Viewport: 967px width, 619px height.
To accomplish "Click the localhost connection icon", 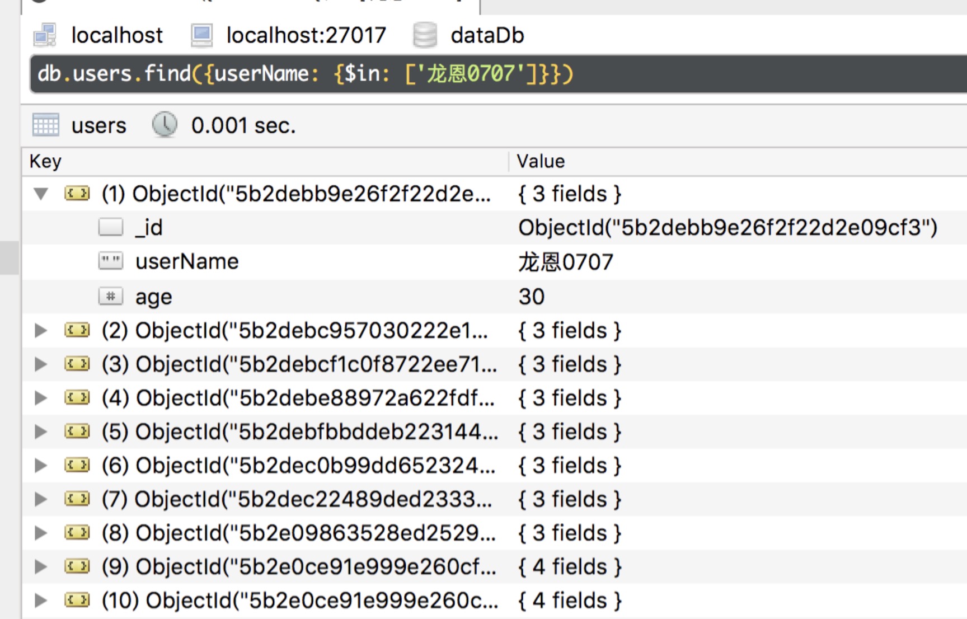I will click(x=45, y=35).
